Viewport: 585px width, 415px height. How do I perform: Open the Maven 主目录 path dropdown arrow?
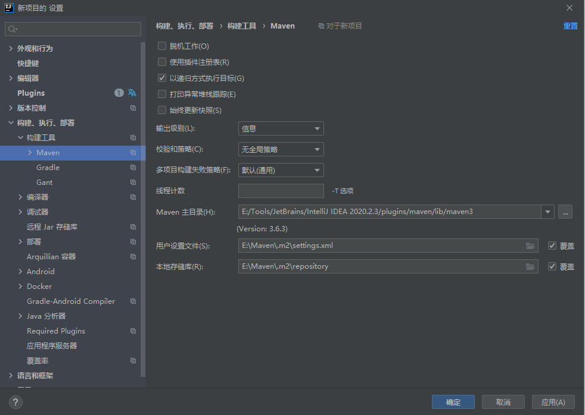pyautogui.click(x=547, y=212)
